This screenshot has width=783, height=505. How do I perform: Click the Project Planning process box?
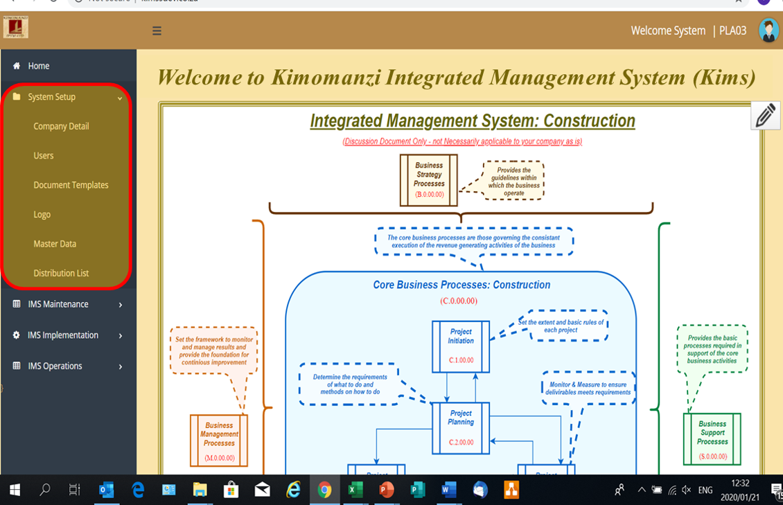[461, 427]
